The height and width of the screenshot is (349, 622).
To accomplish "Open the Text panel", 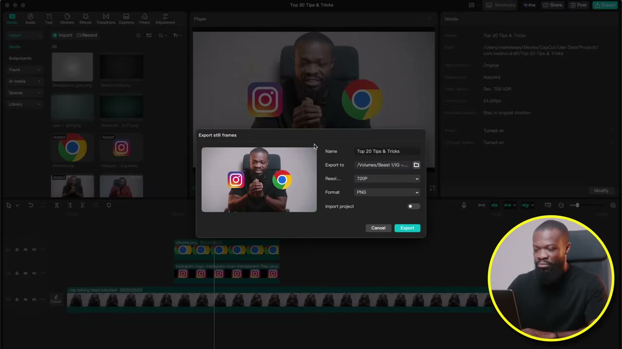I will tap(49, 19).
